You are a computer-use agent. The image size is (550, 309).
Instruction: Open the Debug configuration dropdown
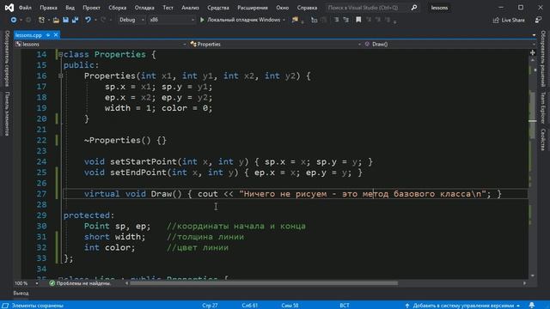(x=131, y=20)
